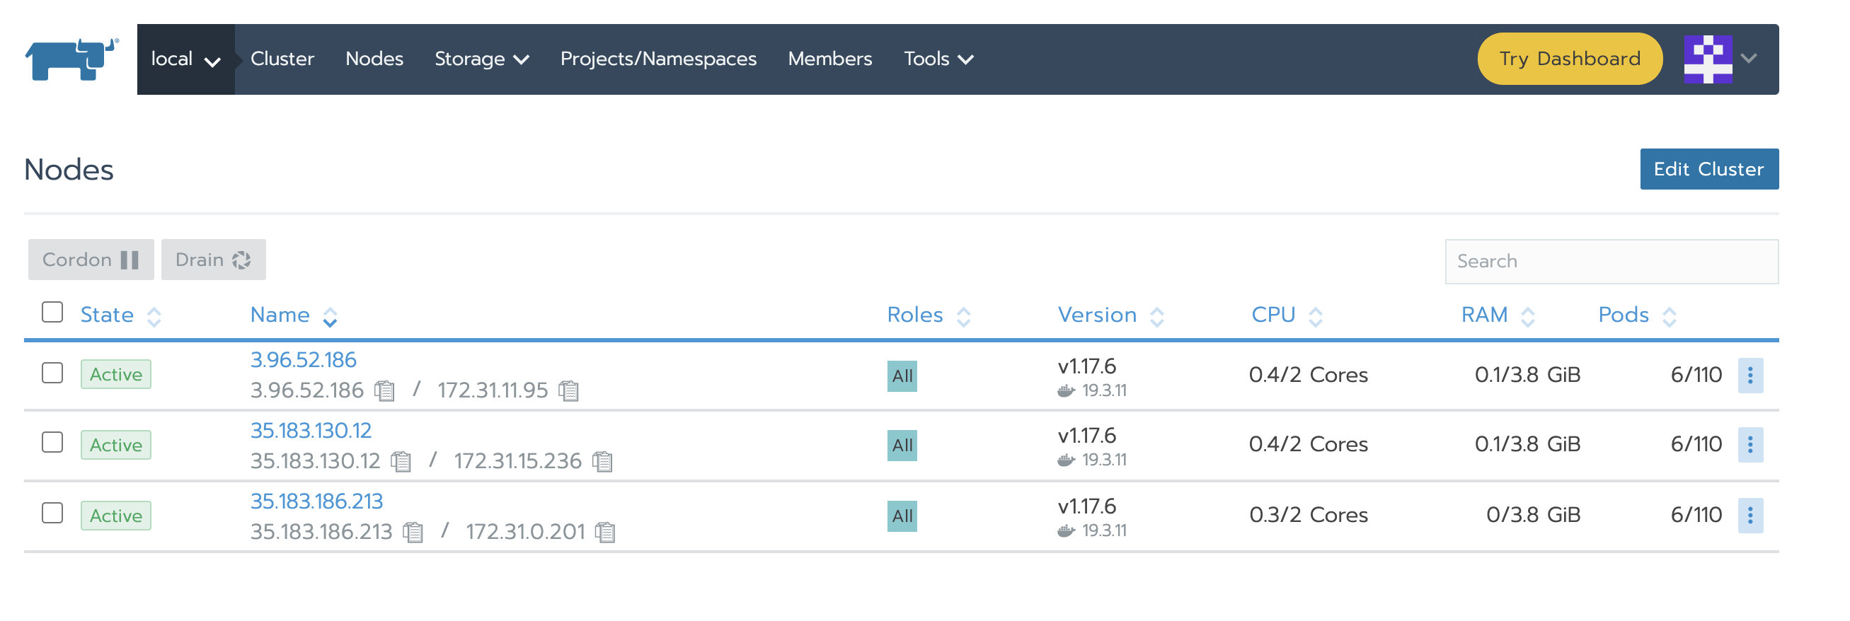
Task: Click '0.1/3.8 GiB' in 3.96.52.186 row
Action: 1527,375
